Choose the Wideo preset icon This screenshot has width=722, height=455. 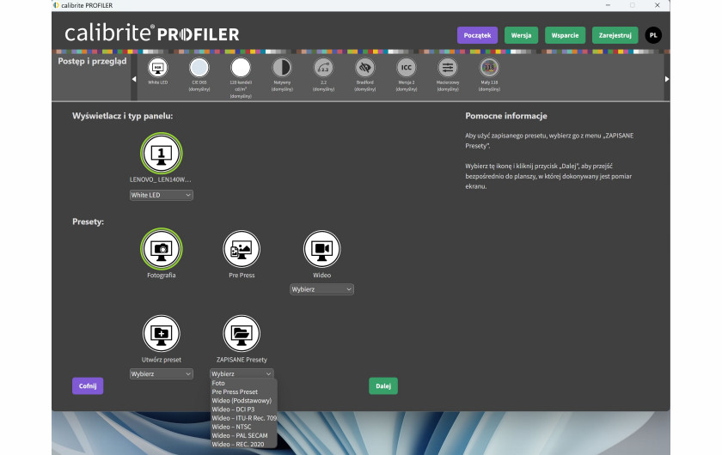point(321,249)
